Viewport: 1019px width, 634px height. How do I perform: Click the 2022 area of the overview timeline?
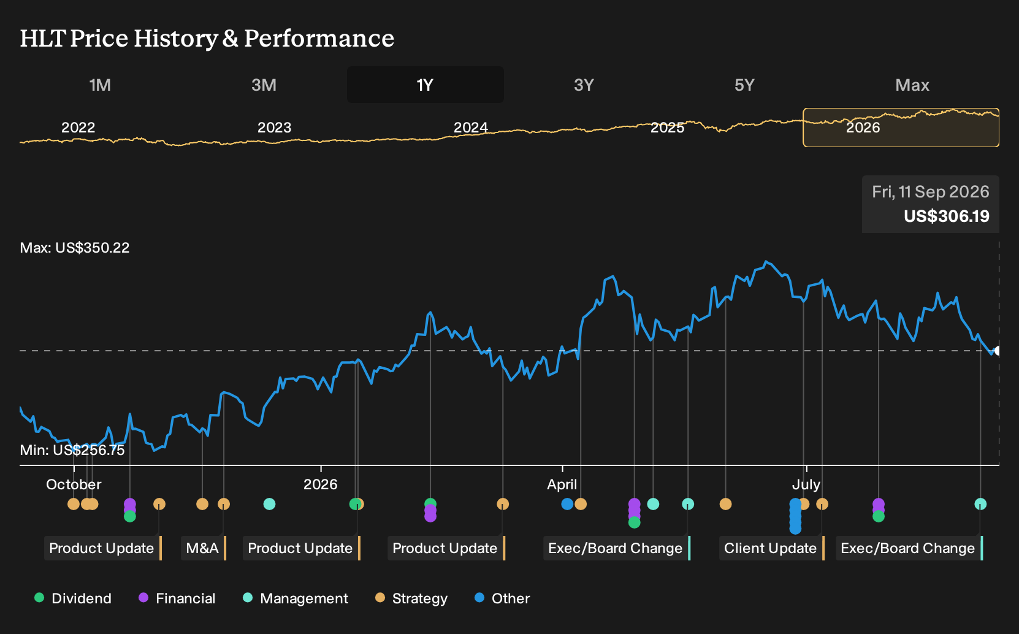[x=78, y=128]
